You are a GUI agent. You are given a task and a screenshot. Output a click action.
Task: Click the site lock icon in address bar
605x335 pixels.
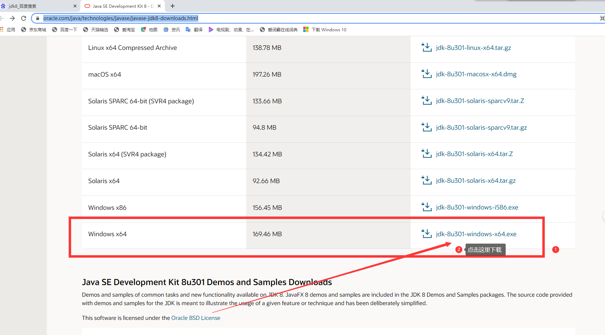click(38, 18)
